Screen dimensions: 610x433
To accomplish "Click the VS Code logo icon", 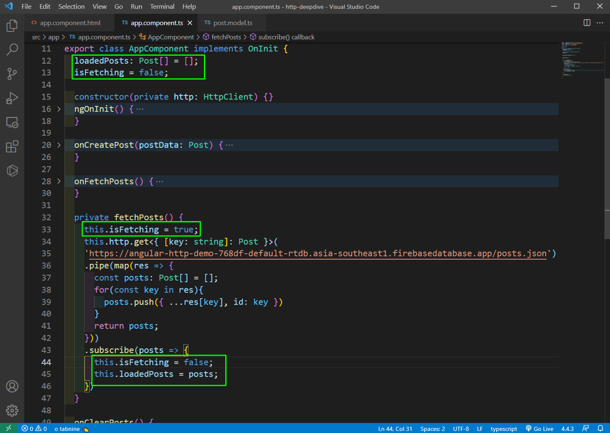I will 9,7.
